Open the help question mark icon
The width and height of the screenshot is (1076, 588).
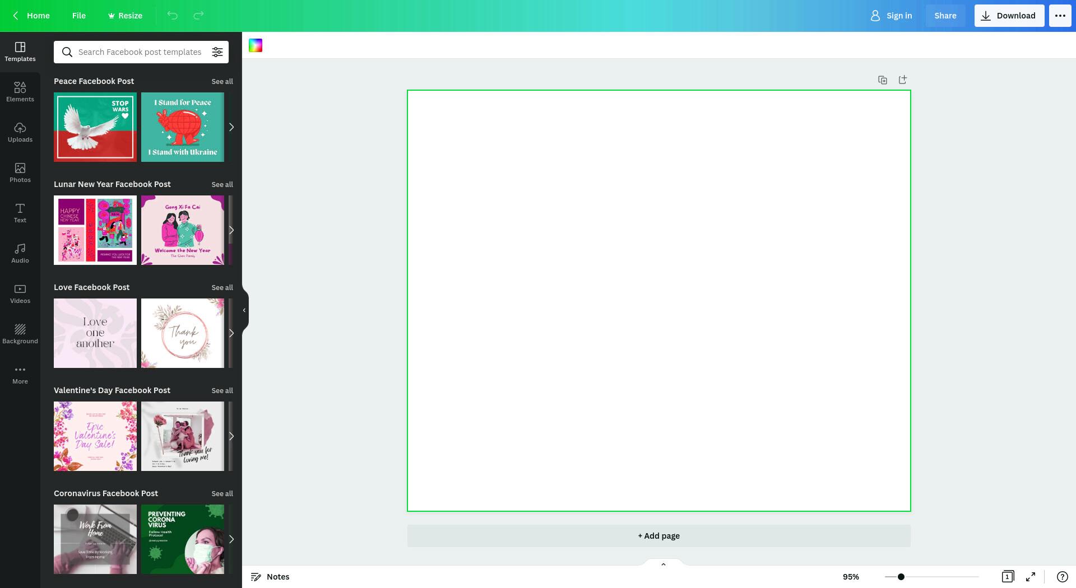[x=1062, y=577]
